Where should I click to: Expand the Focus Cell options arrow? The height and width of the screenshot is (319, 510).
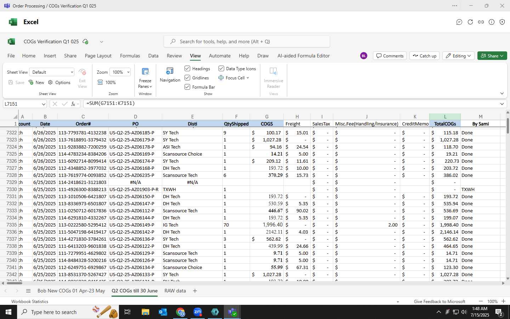pos(248,78)
